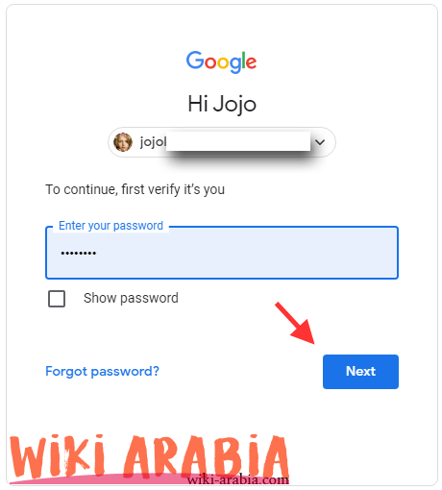The height and width of the screenshot is (490, 442).
Task: Click the blue Next button
Action: pyautogui.click(x=360, y=372)
